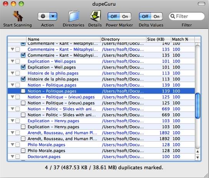Check the black Philo Morale.pages checkbox

tap(23, 151)
